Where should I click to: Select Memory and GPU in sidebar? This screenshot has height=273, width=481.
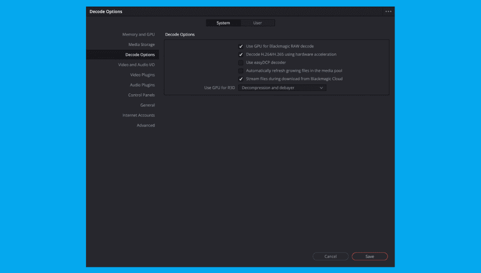pos(138,35)
